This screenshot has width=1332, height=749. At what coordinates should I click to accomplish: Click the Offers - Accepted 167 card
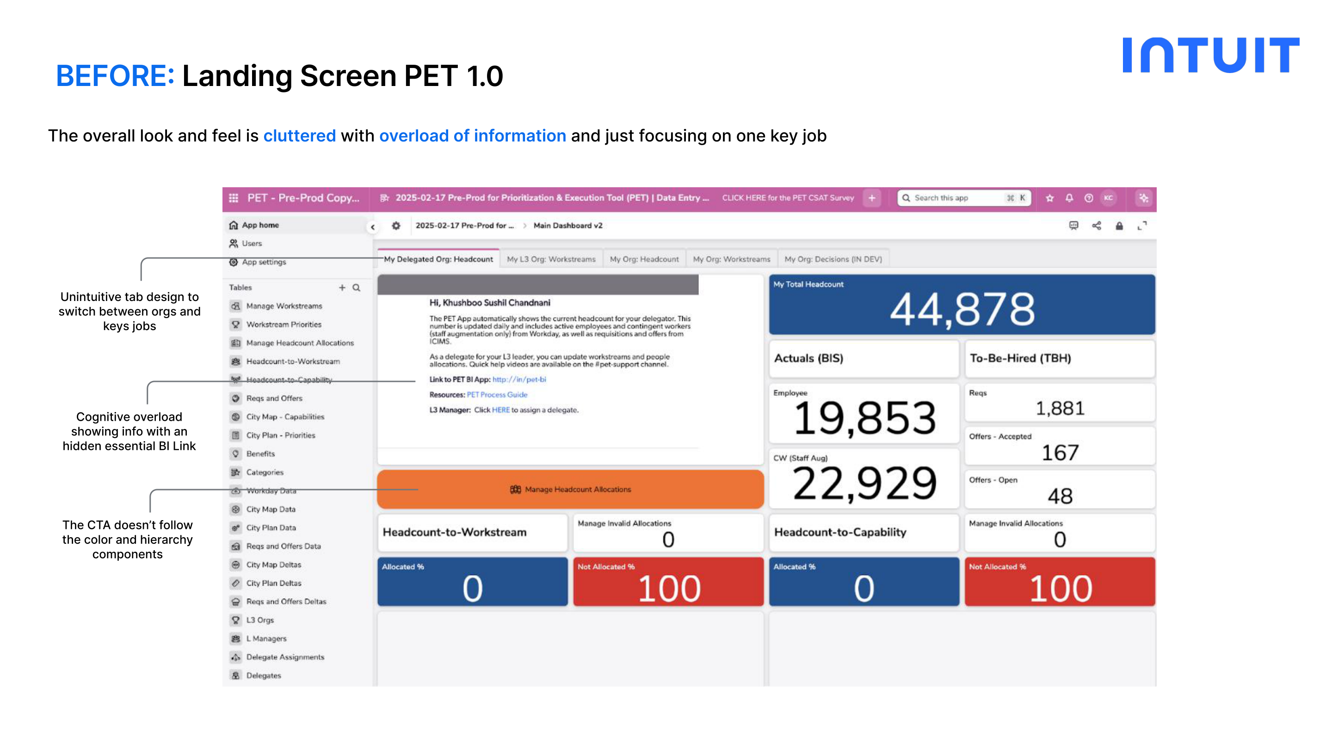point(1060,446)
